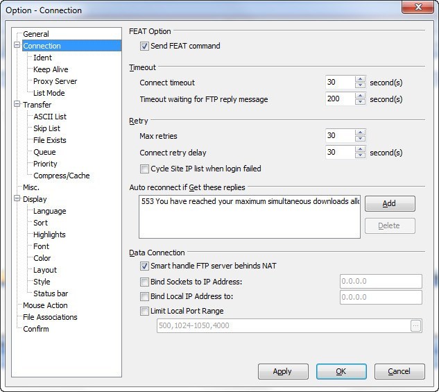The width and height of the screenshot is (439, 392).
Task: Click the Apply button
Action: point(282,371)
